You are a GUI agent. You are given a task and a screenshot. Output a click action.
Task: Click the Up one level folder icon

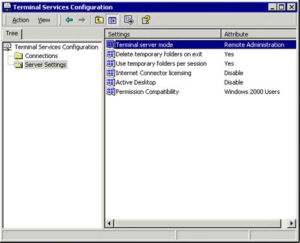click(x=99, y=20)
